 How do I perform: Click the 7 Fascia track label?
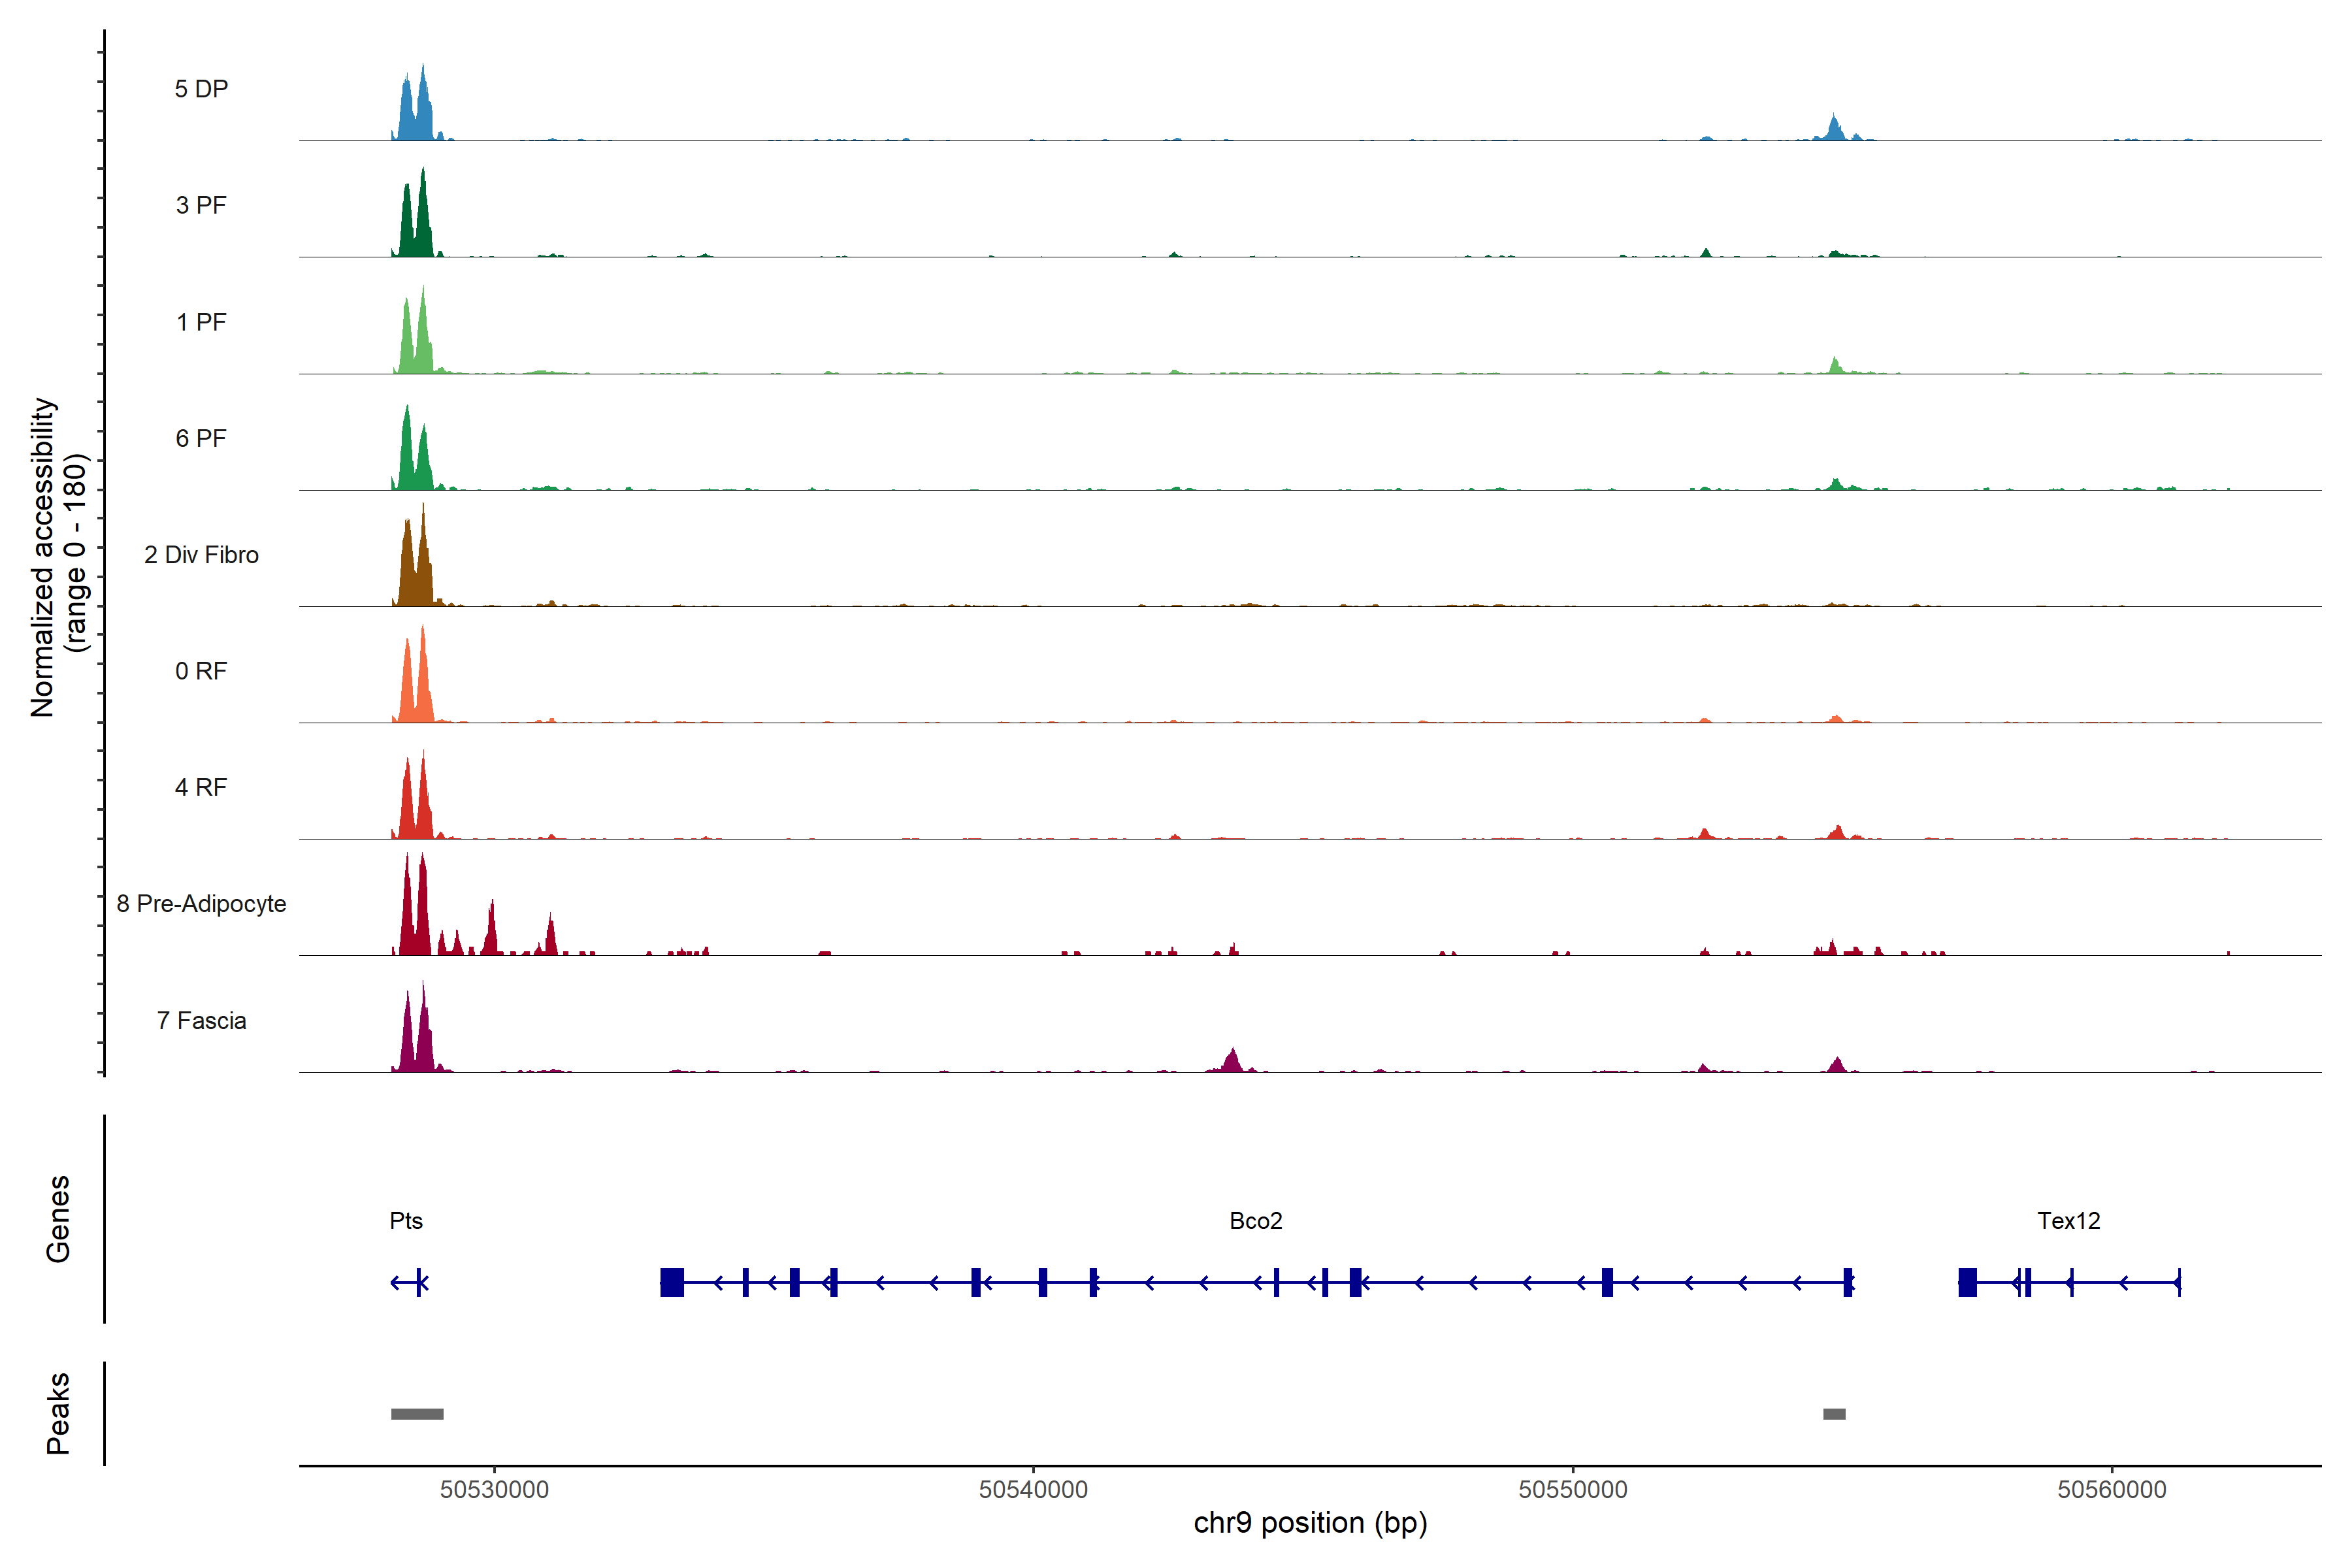(201, 1020)
